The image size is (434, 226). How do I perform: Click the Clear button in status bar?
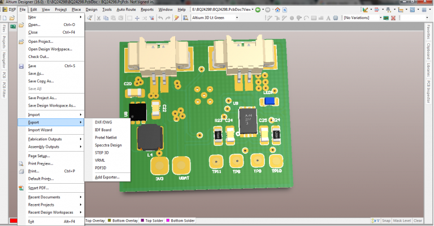coord(418,221)
